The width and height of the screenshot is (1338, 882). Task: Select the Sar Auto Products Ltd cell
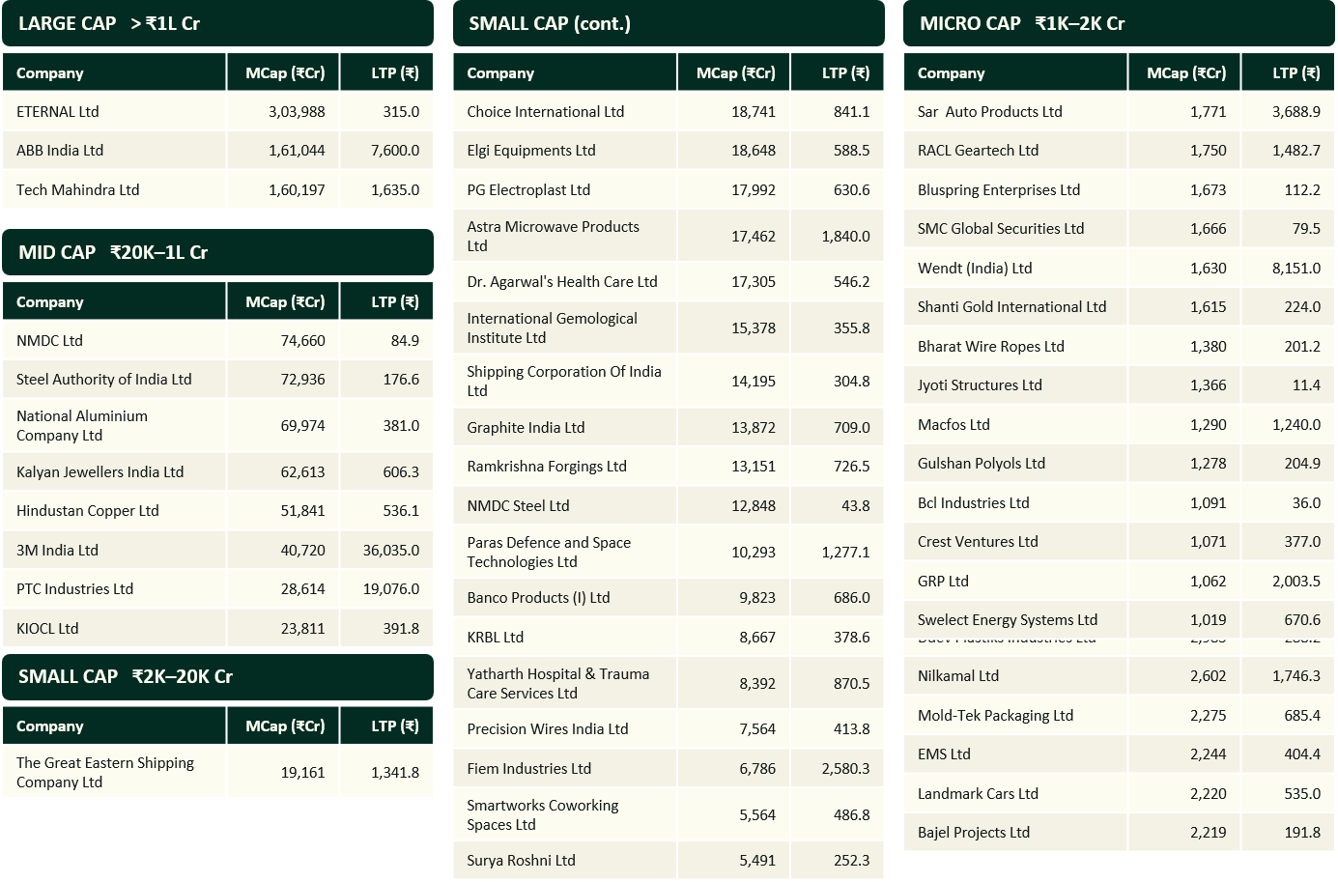click(x=1015, y=112)
